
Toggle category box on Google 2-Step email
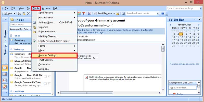(x=45, y=76)
